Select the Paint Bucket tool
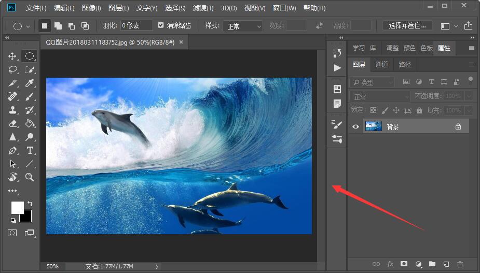480x273 pixels. (30, 123)
